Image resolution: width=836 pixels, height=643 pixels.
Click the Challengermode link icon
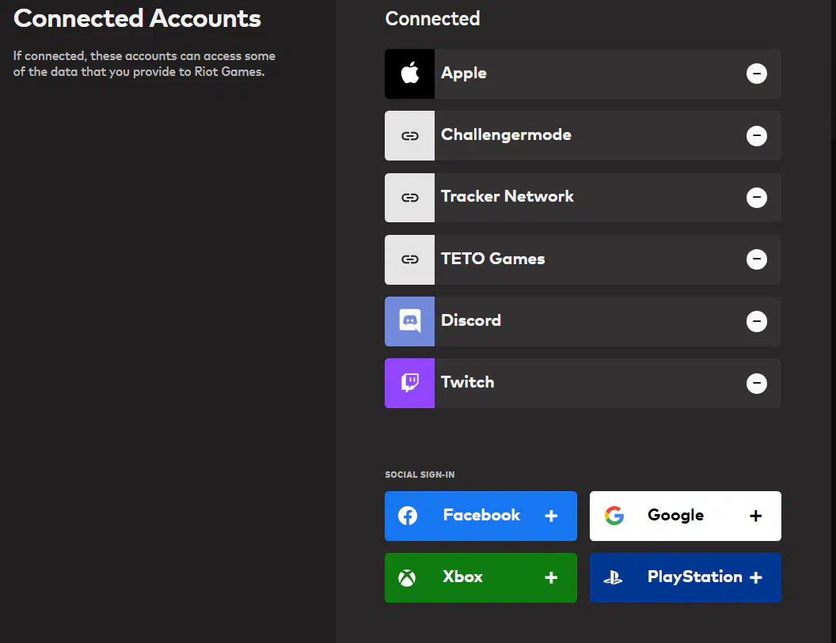click(x=409, y=136)
